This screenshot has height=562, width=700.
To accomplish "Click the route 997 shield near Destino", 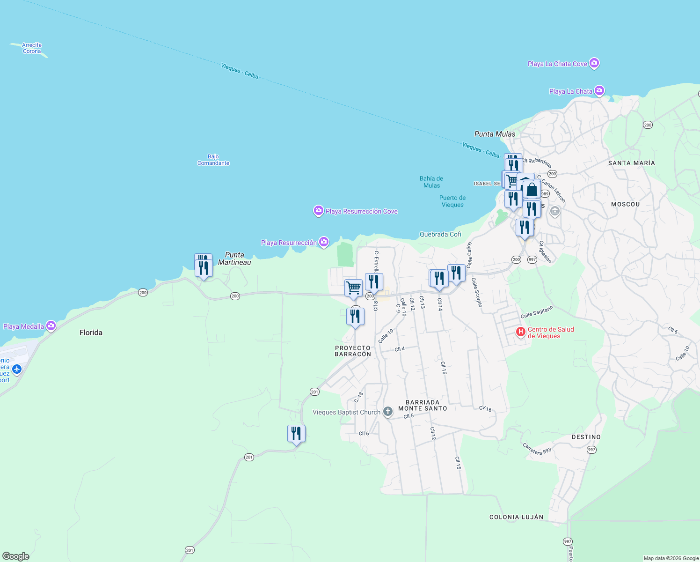I will pyautogui.click(x=591, y=449).
